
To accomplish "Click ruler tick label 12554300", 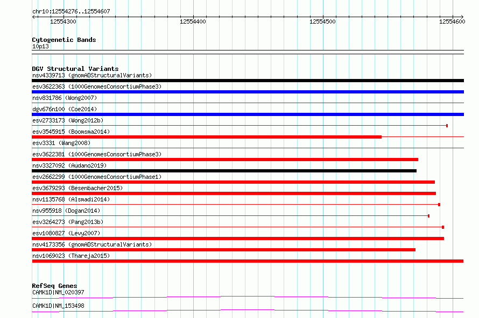I will tap(63, 21).
